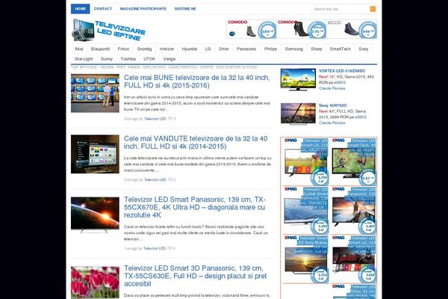Screen dimensions: 448x299
Task: Select the LG brand category
Action: tap(208, 49)
